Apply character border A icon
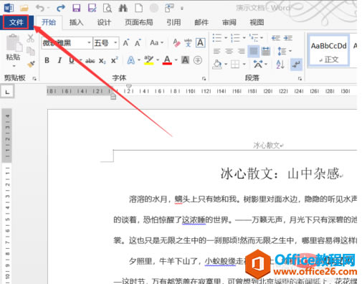 [200, 43]
